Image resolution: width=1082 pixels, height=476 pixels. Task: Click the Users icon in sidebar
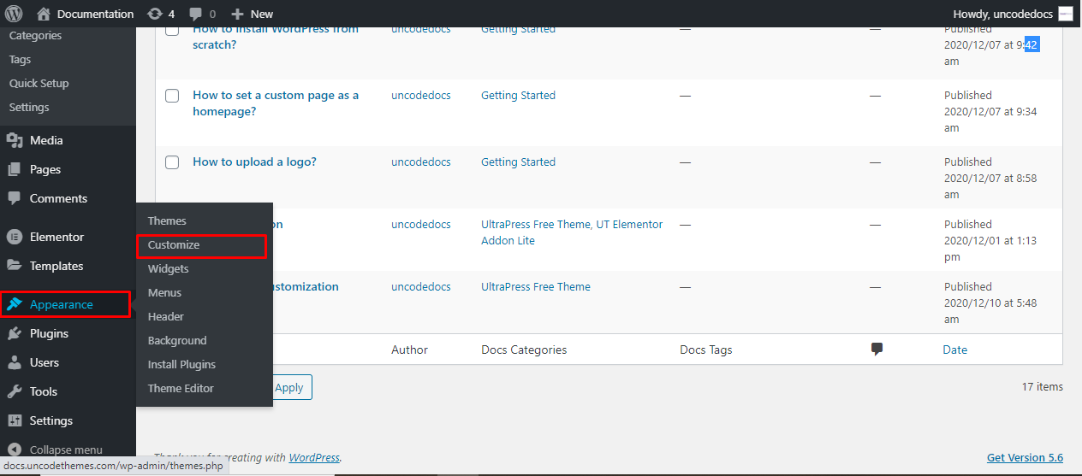coord(15,362)
